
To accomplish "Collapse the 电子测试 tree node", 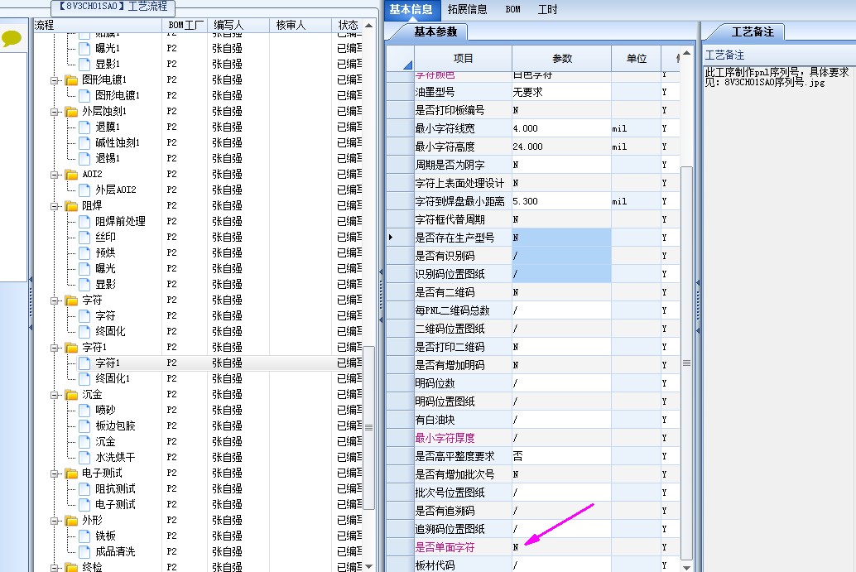I will [55, 473].
